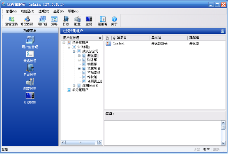Click the info box scroll down arrow
This screenshot has height=154, width=228.
click(223, 143)
